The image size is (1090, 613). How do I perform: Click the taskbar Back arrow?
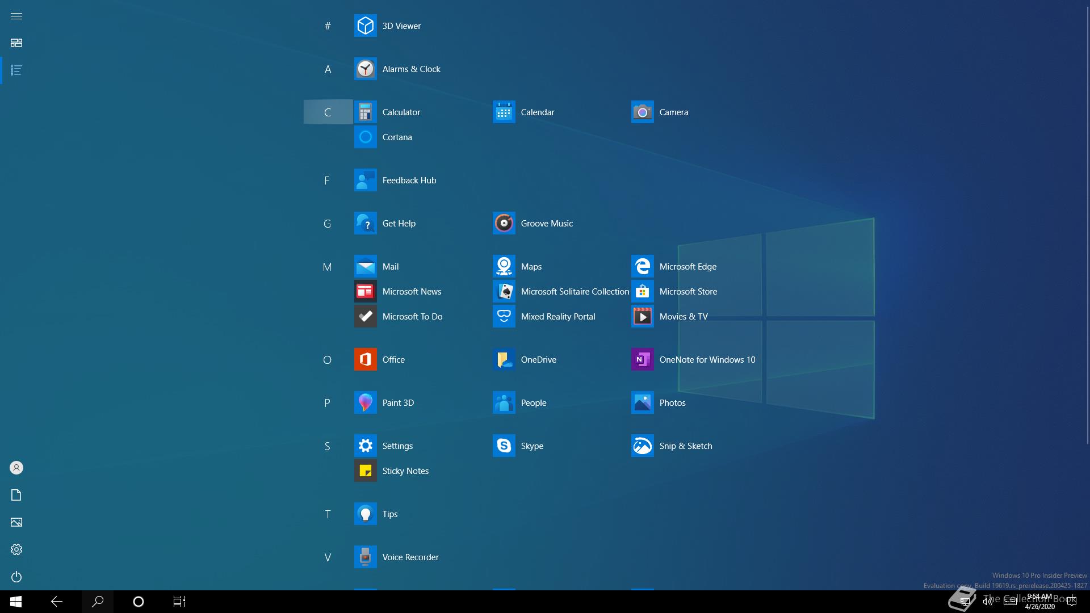pos(57,602)
